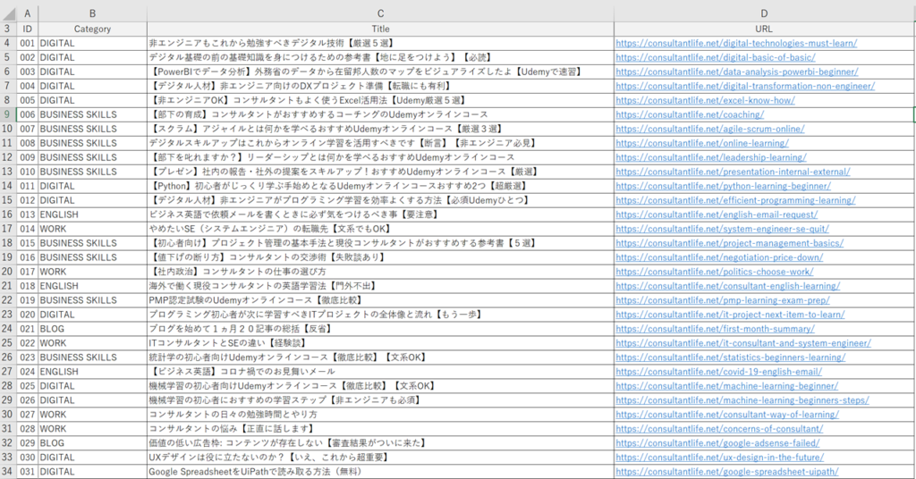Open project-management-basics link

(x=730, y=243)
